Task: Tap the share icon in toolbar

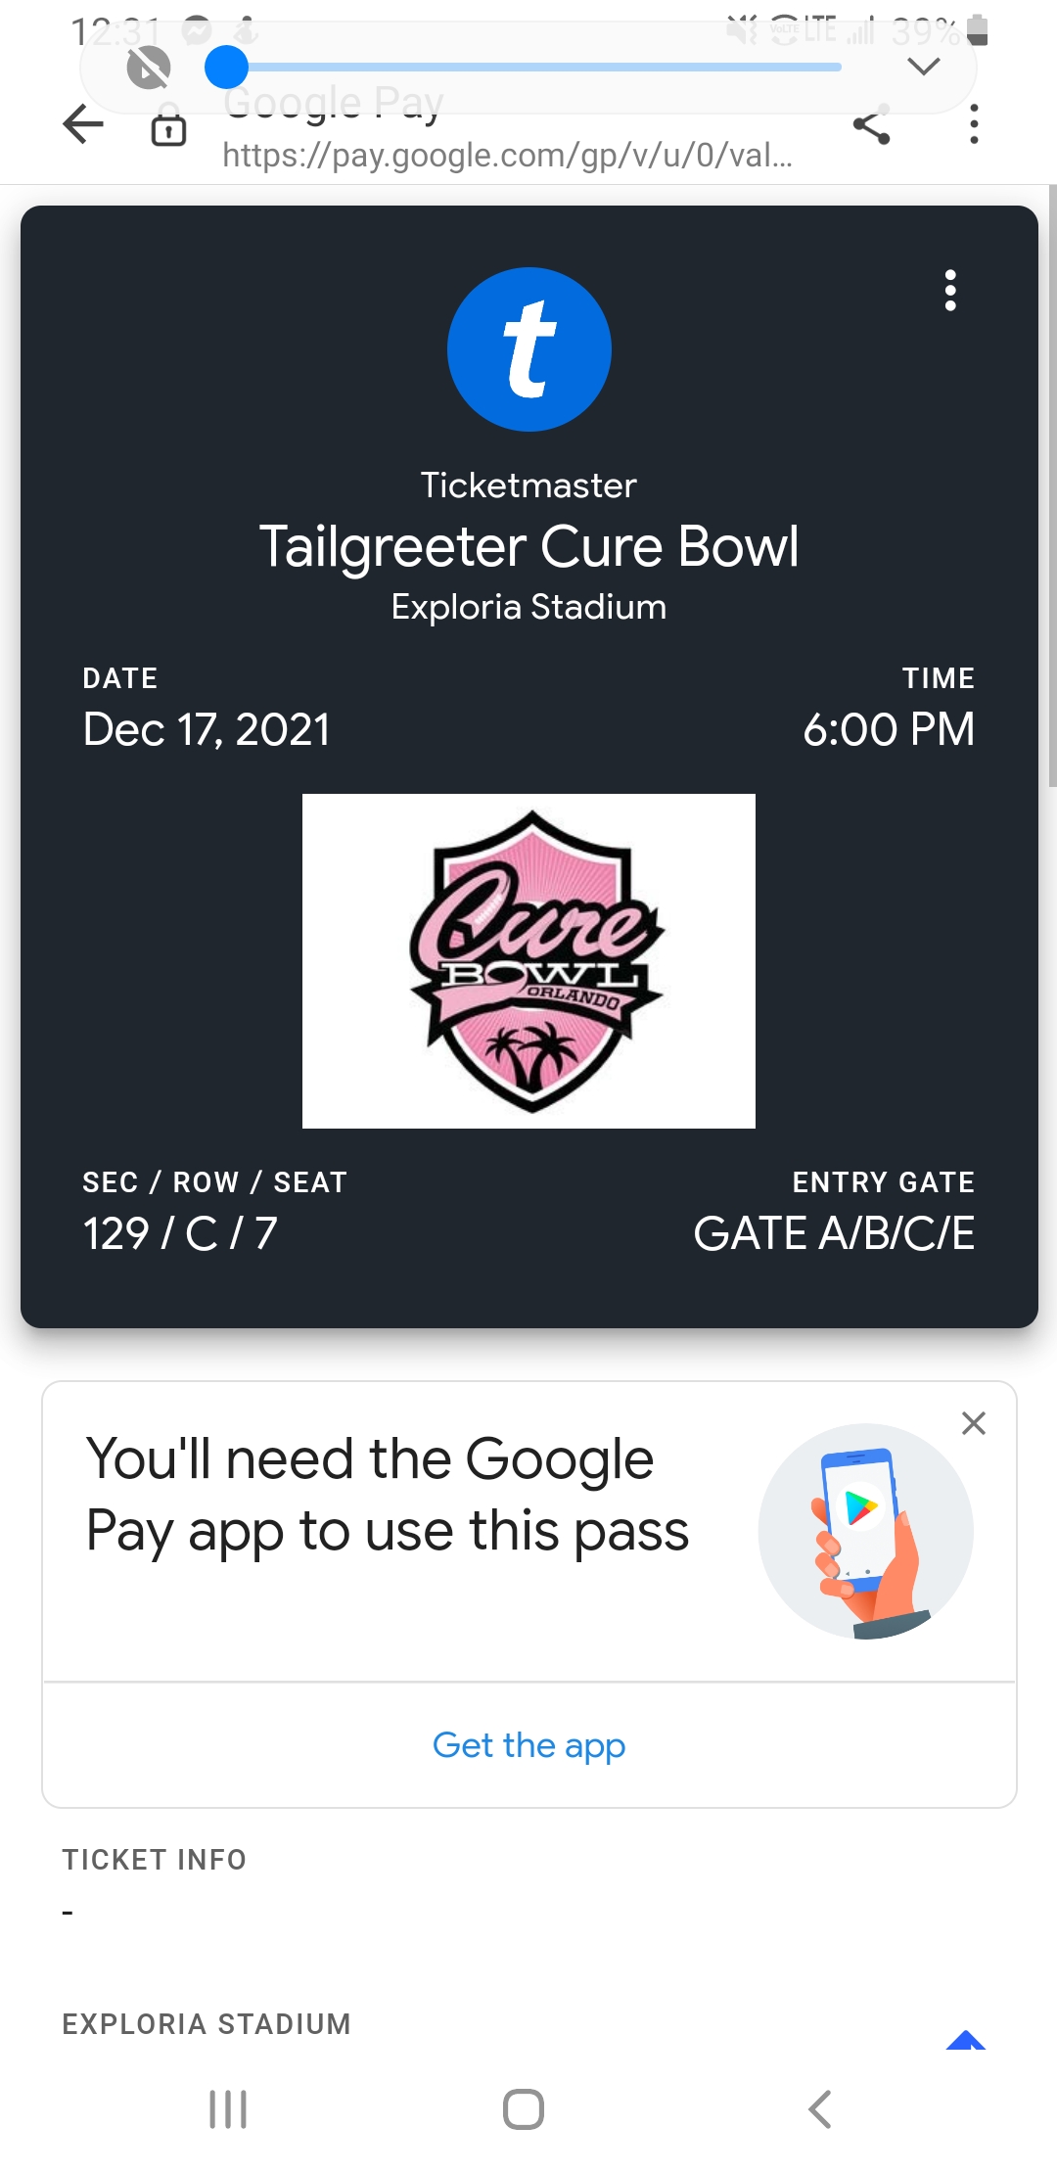Action: pyautogui.click(x=871, y=125)
